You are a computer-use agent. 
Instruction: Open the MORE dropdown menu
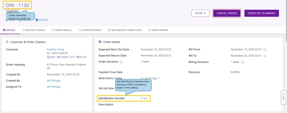[200, 13]
